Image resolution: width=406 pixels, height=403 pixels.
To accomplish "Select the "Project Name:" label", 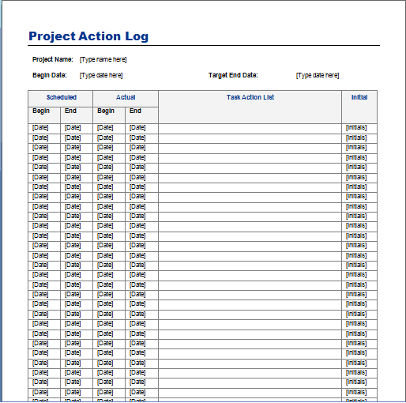I will coord(52,59).
